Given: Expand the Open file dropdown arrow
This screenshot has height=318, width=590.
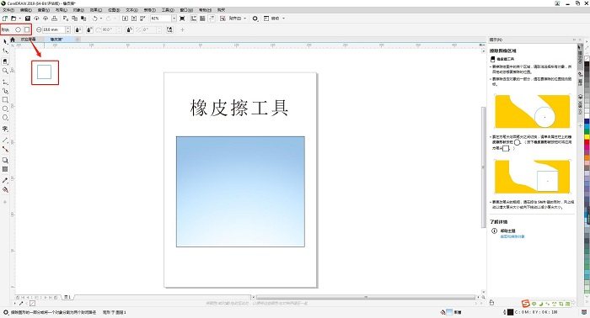Looking at the screenshot, I should click(19, 19).
